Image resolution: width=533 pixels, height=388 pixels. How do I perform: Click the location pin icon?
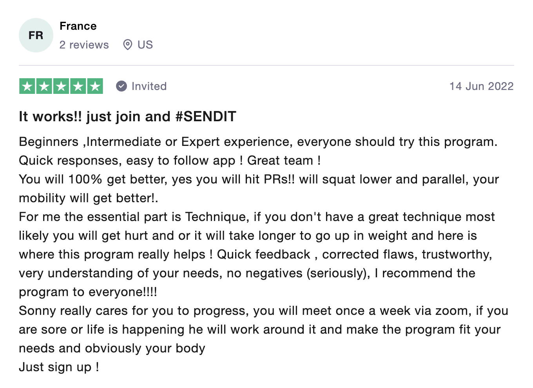pos(127,45)
